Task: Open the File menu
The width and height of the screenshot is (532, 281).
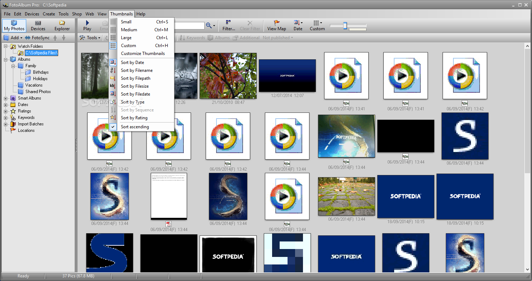Action: (x=7, y=14)
